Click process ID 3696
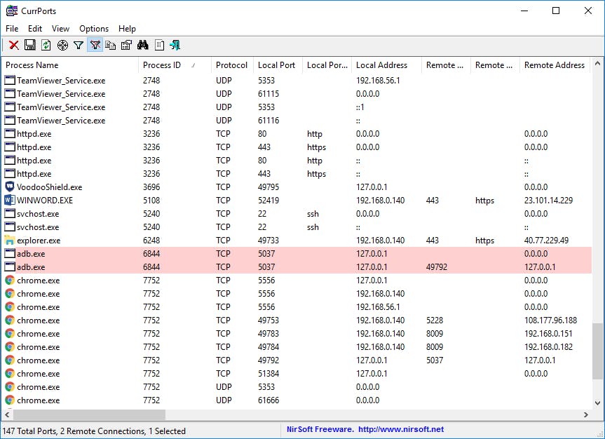605x439 pixels. tap(151, 187)
